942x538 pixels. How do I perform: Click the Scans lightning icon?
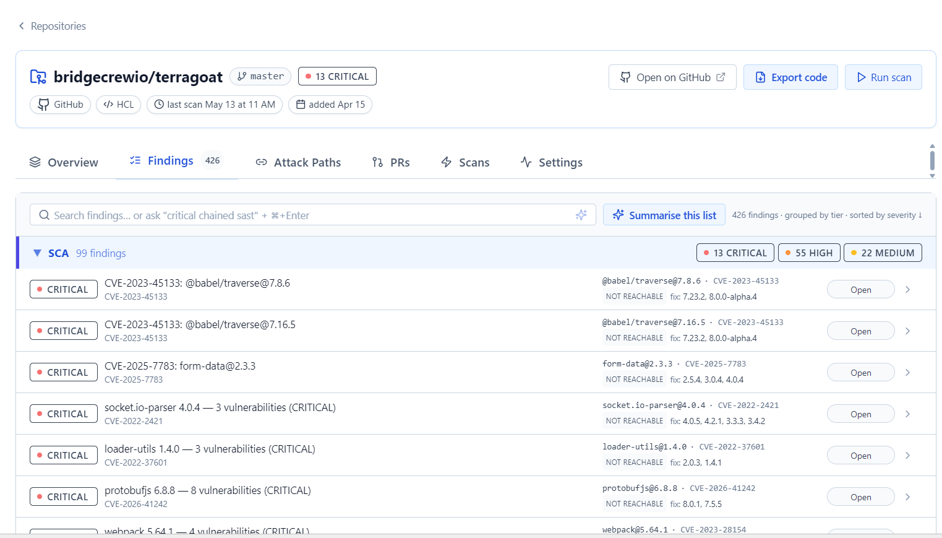point(446,162)
